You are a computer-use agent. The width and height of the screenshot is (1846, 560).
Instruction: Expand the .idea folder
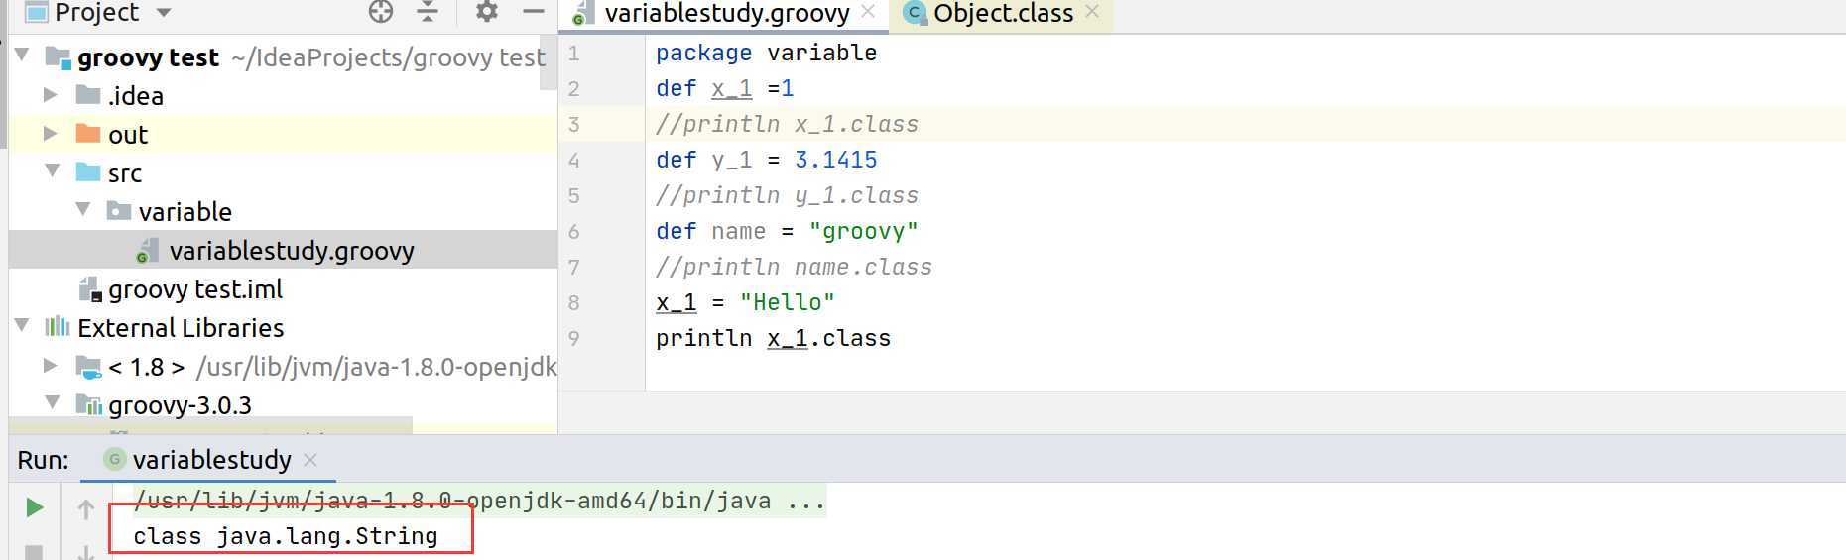point(51,95)
